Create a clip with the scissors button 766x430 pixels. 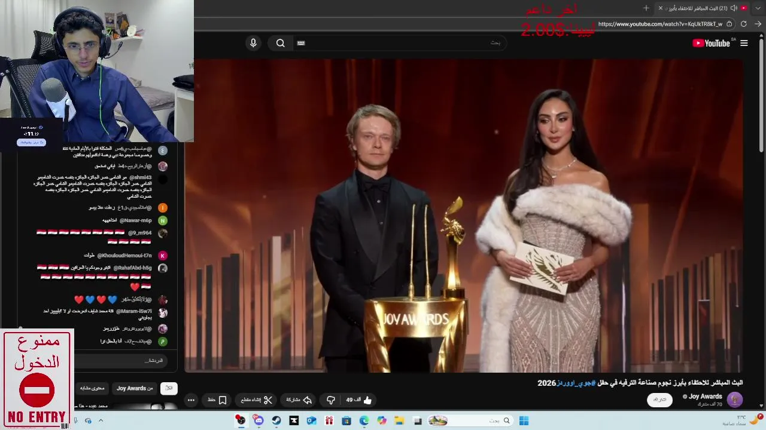pos(257,400)
